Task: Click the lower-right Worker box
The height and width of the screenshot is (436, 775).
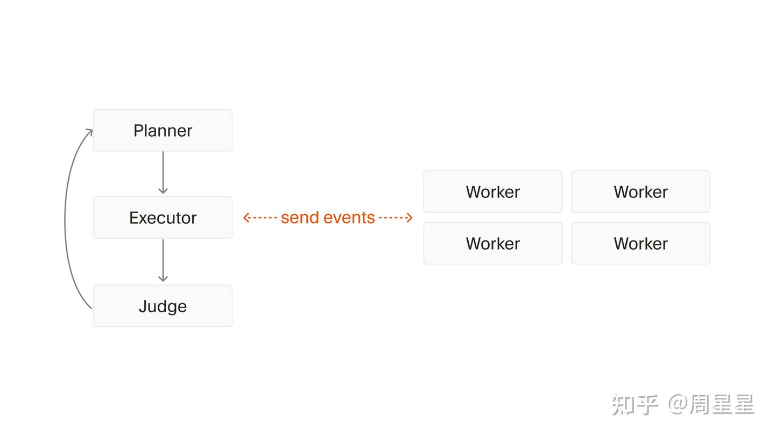Action: [641, 243]
